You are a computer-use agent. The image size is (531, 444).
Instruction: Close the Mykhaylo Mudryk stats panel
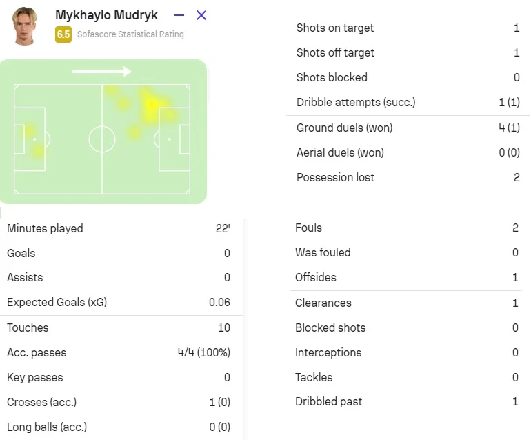[x=201, y=15]
